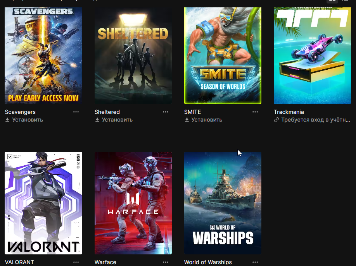This screenshot has height=266, width=356.
Task: Open the SMITE Season of Worlds cover
Action: click(x=223, y=56)
